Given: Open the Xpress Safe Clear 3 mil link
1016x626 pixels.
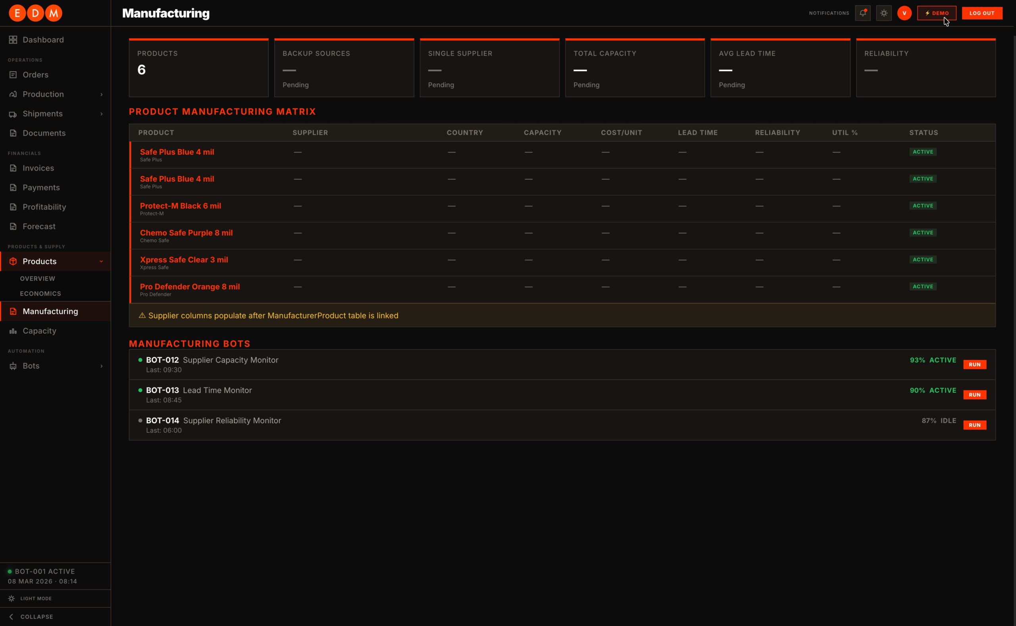Looking at the screenshot, I should (184, 259).
